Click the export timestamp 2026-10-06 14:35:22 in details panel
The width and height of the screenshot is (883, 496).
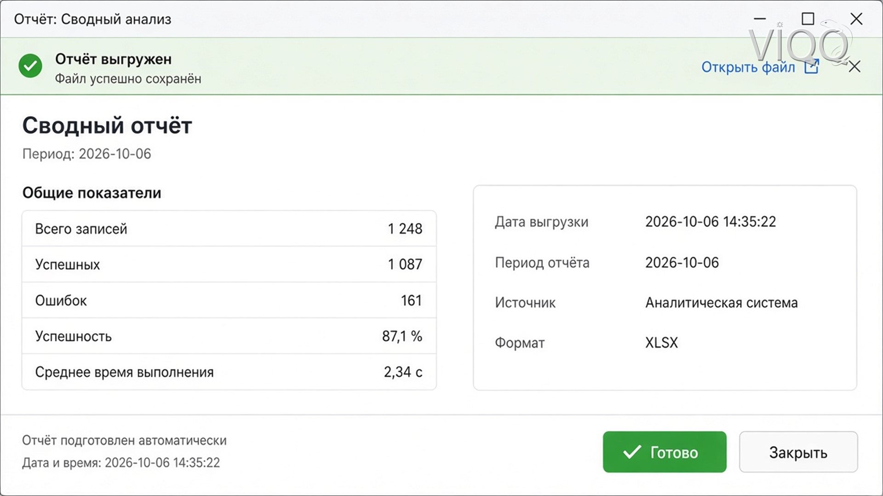pyautogui.click(x=711, y=222)
